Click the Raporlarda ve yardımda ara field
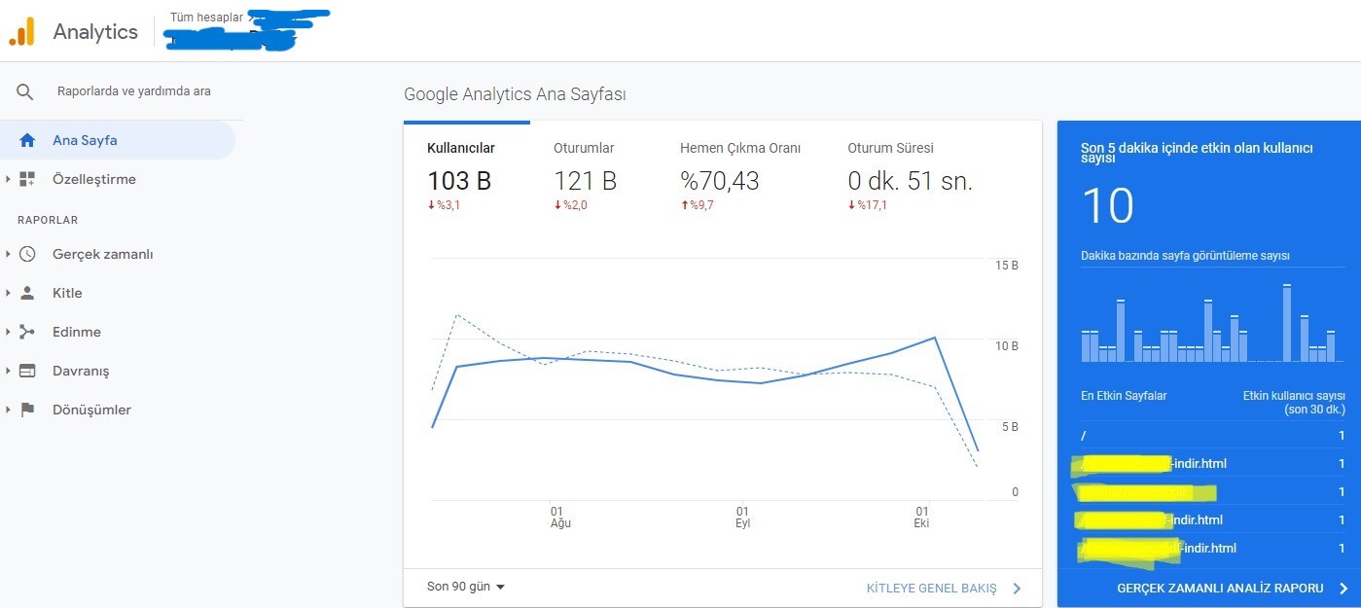Image resolution: width=1361 pixels, height=608 pixels. point(134,91)
